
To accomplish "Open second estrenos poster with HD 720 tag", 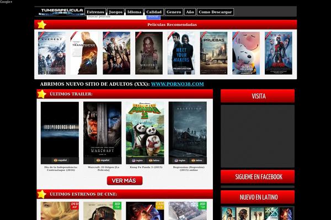I will tap(103, 211).
